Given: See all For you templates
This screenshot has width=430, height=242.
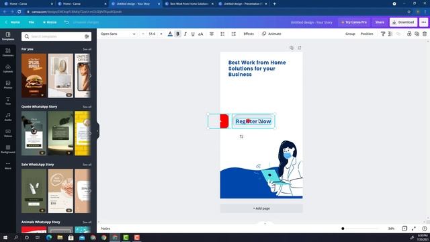Looking at the screenshot, I should 87,49.
